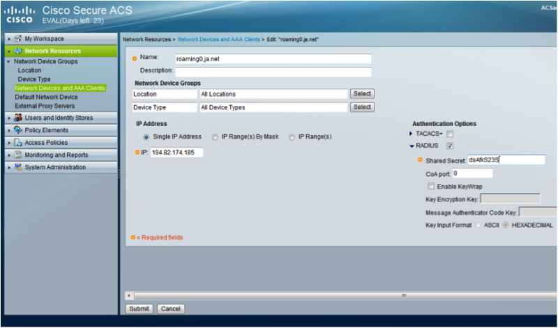Open Users and Identity Stores menu

point(61,118)
